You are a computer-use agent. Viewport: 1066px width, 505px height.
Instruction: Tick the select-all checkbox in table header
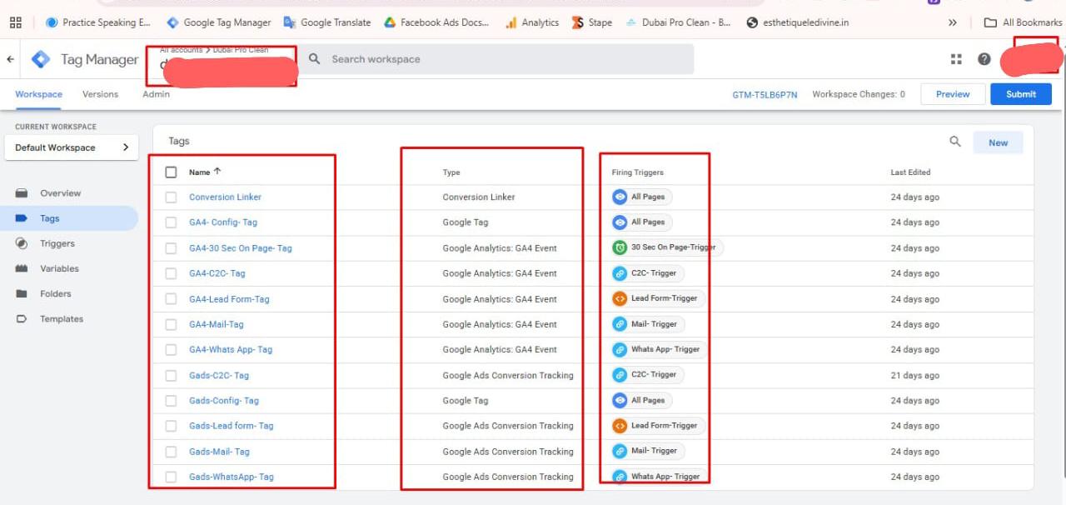[171, 172]
